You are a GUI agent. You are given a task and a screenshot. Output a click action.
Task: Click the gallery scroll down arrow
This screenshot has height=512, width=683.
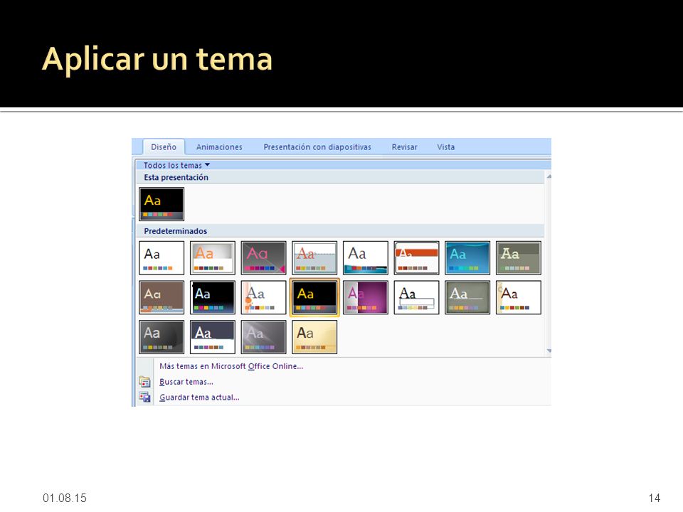coord(549,351)
